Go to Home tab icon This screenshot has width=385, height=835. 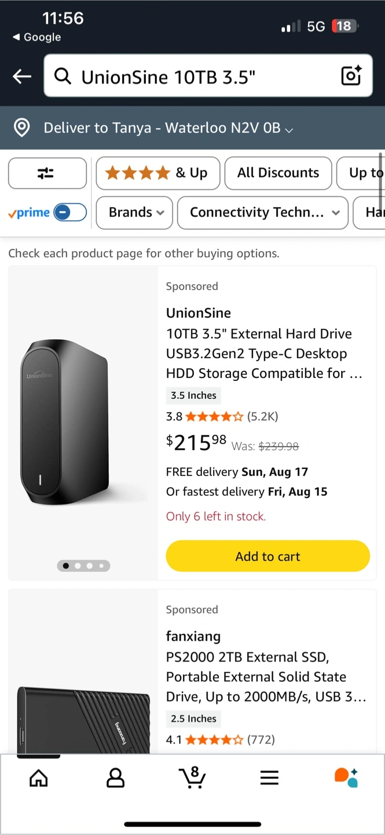click(x=39, y=778)
